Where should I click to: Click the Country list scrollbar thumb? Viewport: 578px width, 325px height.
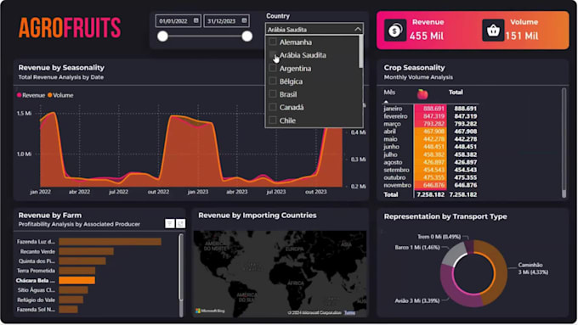point(361,52)
